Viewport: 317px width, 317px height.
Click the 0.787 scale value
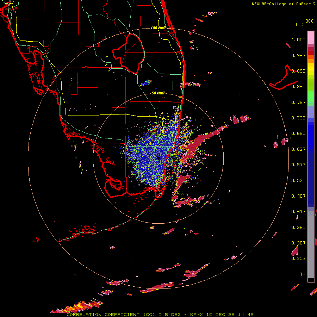(298, 102)
